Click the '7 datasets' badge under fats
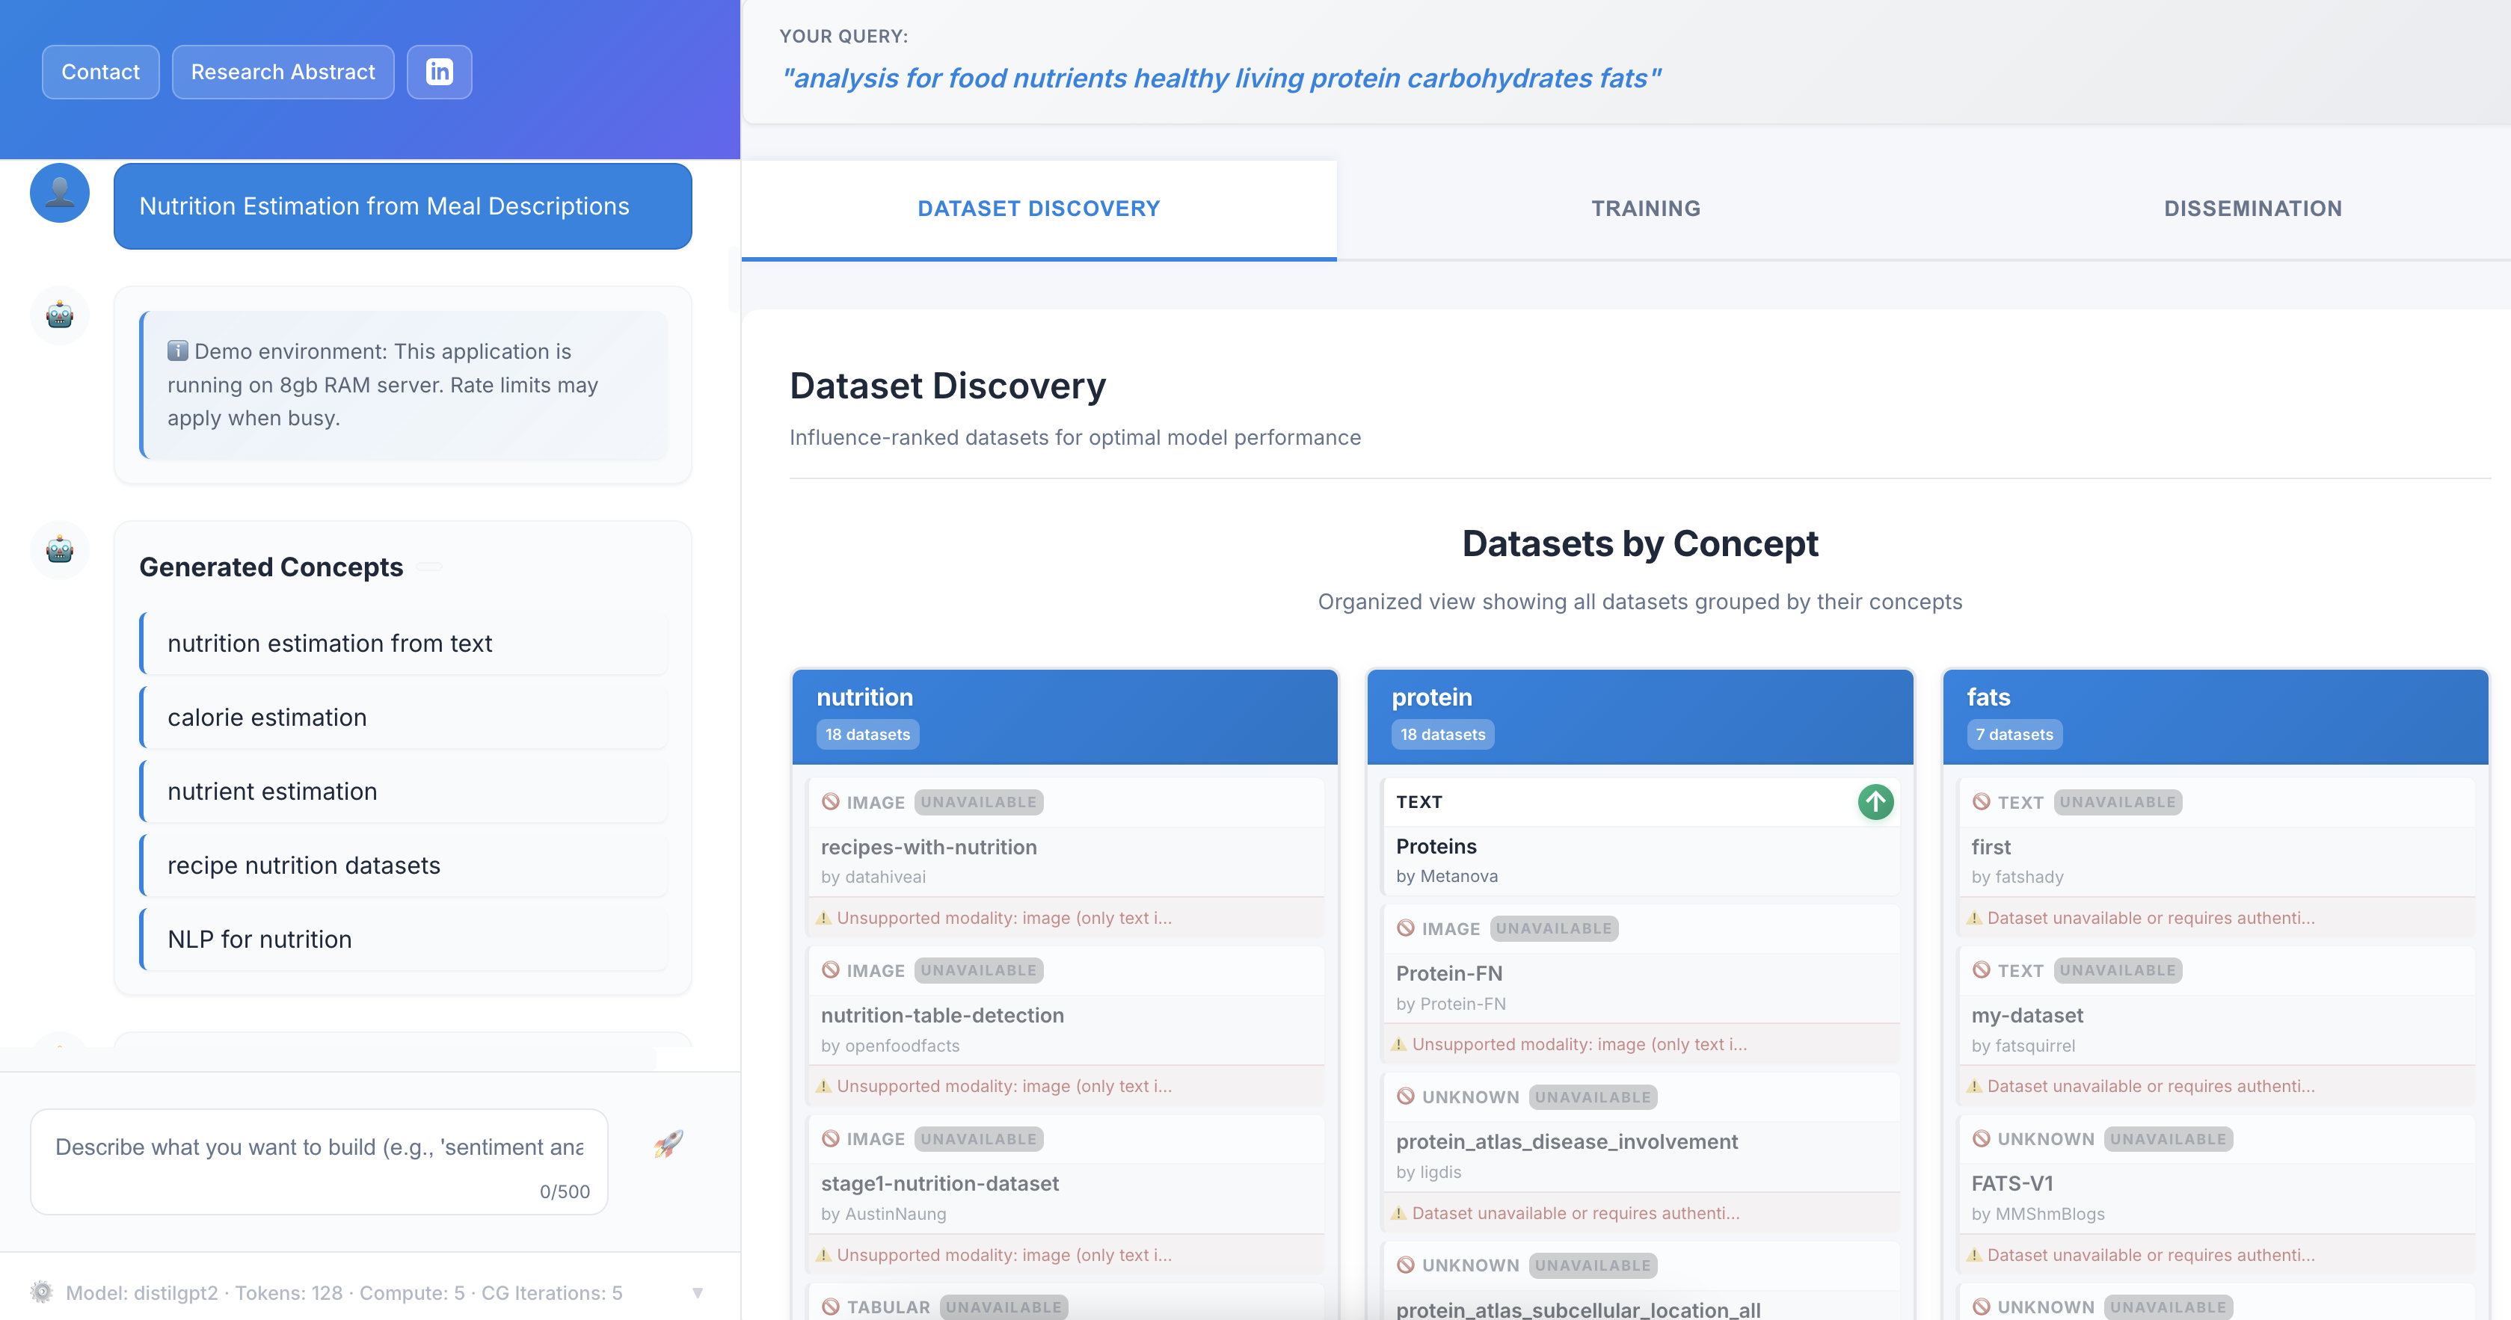 (x=2014, y=735)
